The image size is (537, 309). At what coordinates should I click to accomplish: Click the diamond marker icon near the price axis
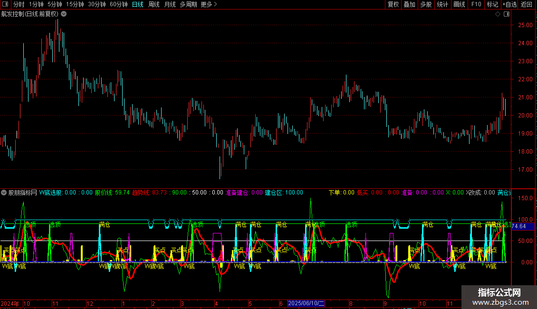point(498,14)
